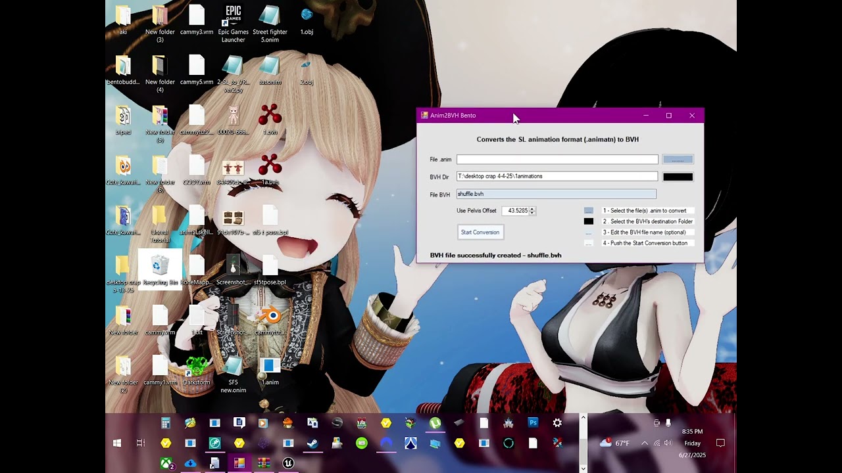Click the File BVH name field

[x=557, y=194]
